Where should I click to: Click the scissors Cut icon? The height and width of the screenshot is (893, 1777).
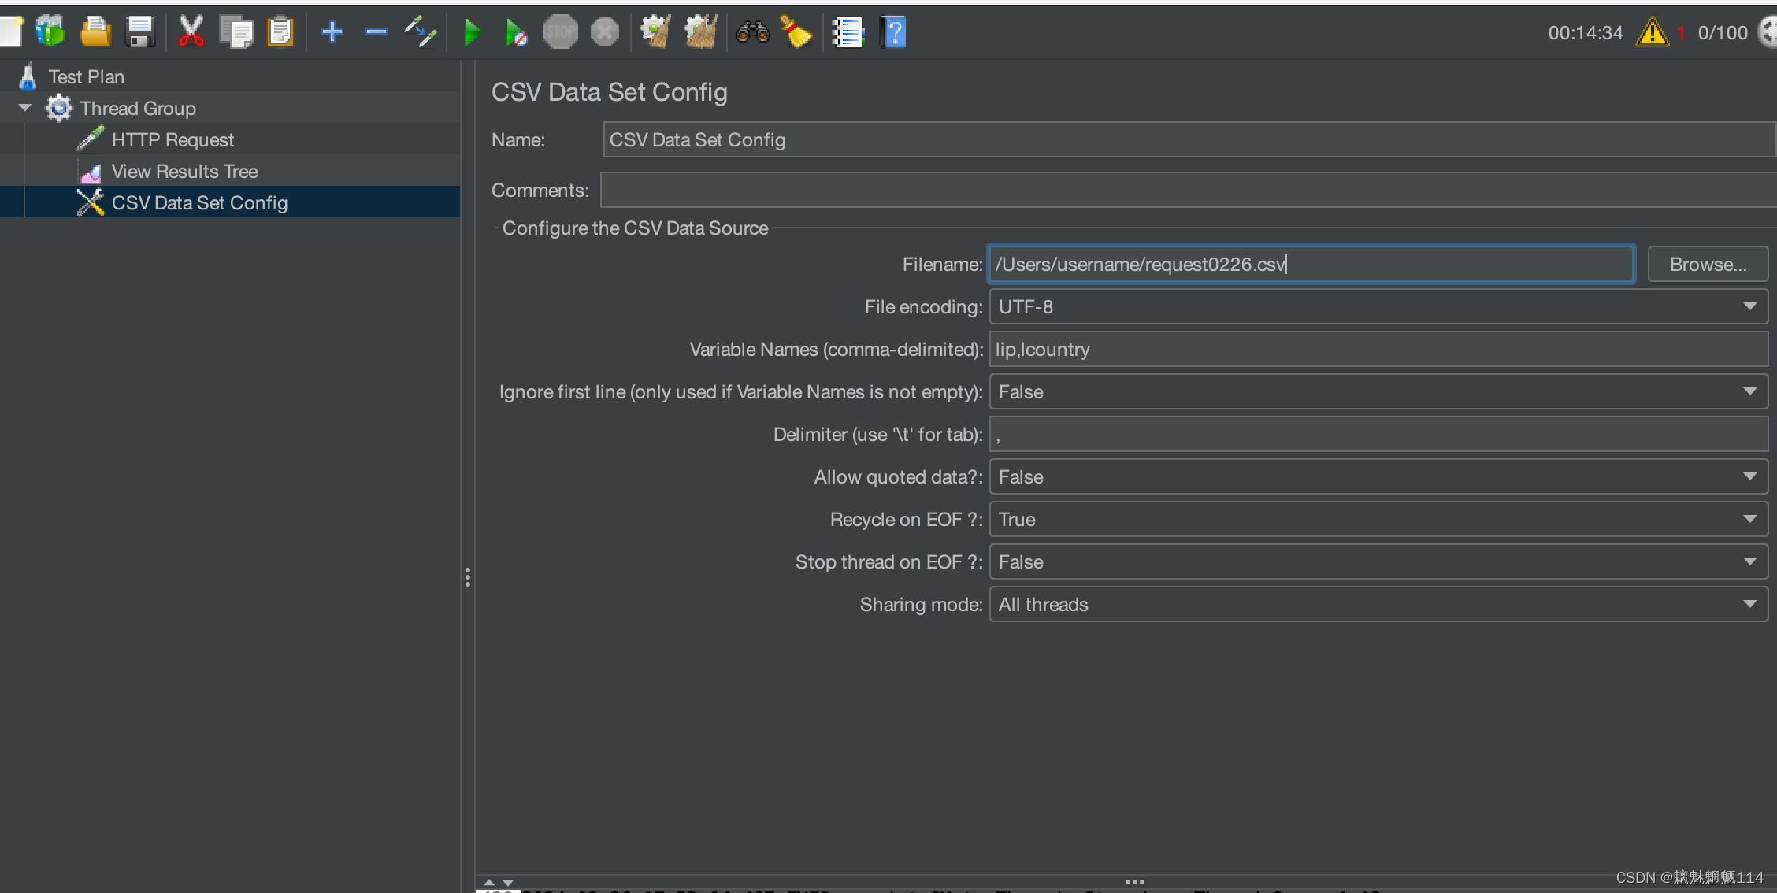[191, 33]
